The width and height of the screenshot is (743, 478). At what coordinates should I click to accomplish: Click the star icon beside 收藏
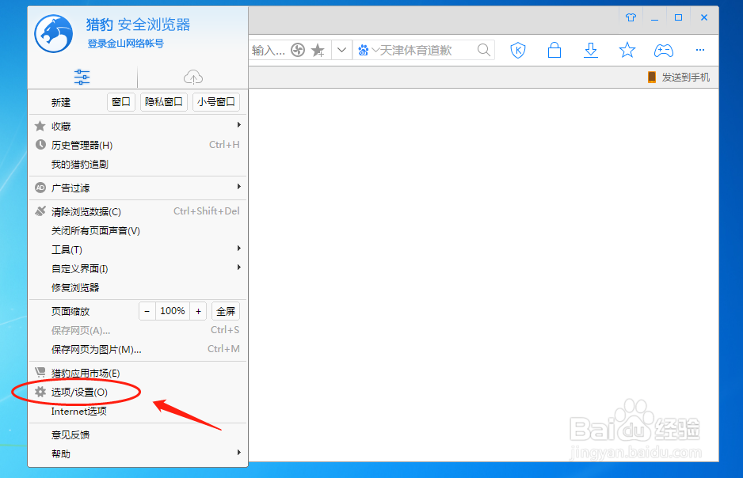click(x=40, y=125)
